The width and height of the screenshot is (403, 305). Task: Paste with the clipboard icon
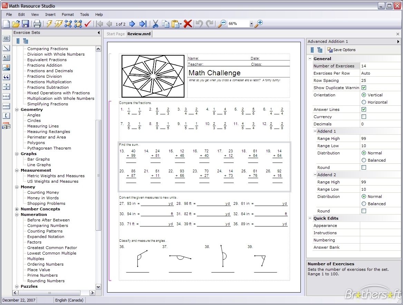[x=175, y=24]
